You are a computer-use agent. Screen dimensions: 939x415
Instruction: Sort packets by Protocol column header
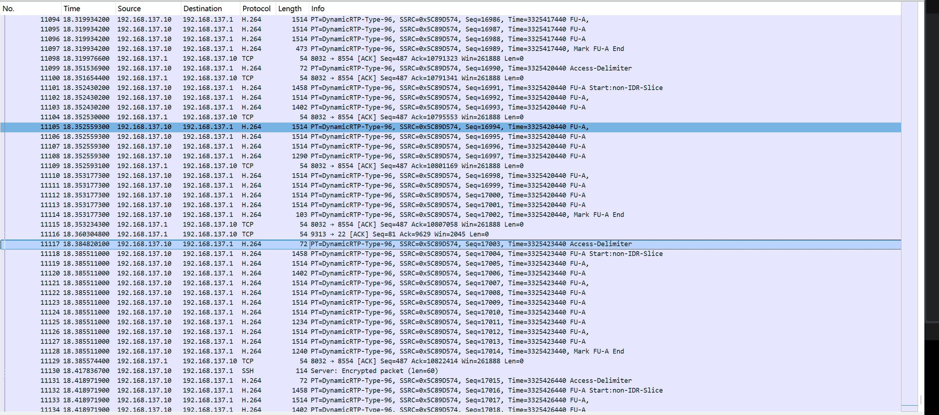point(256,8)
